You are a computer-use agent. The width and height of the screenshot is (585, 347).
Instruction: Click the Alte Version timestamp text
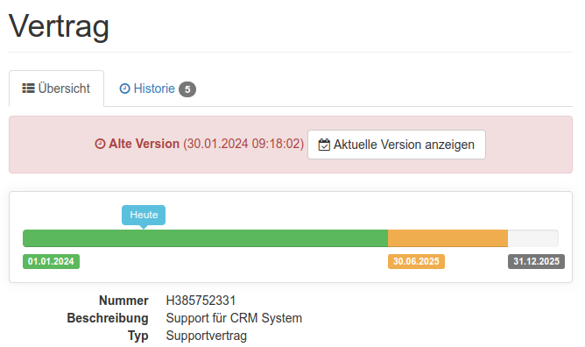243,144
